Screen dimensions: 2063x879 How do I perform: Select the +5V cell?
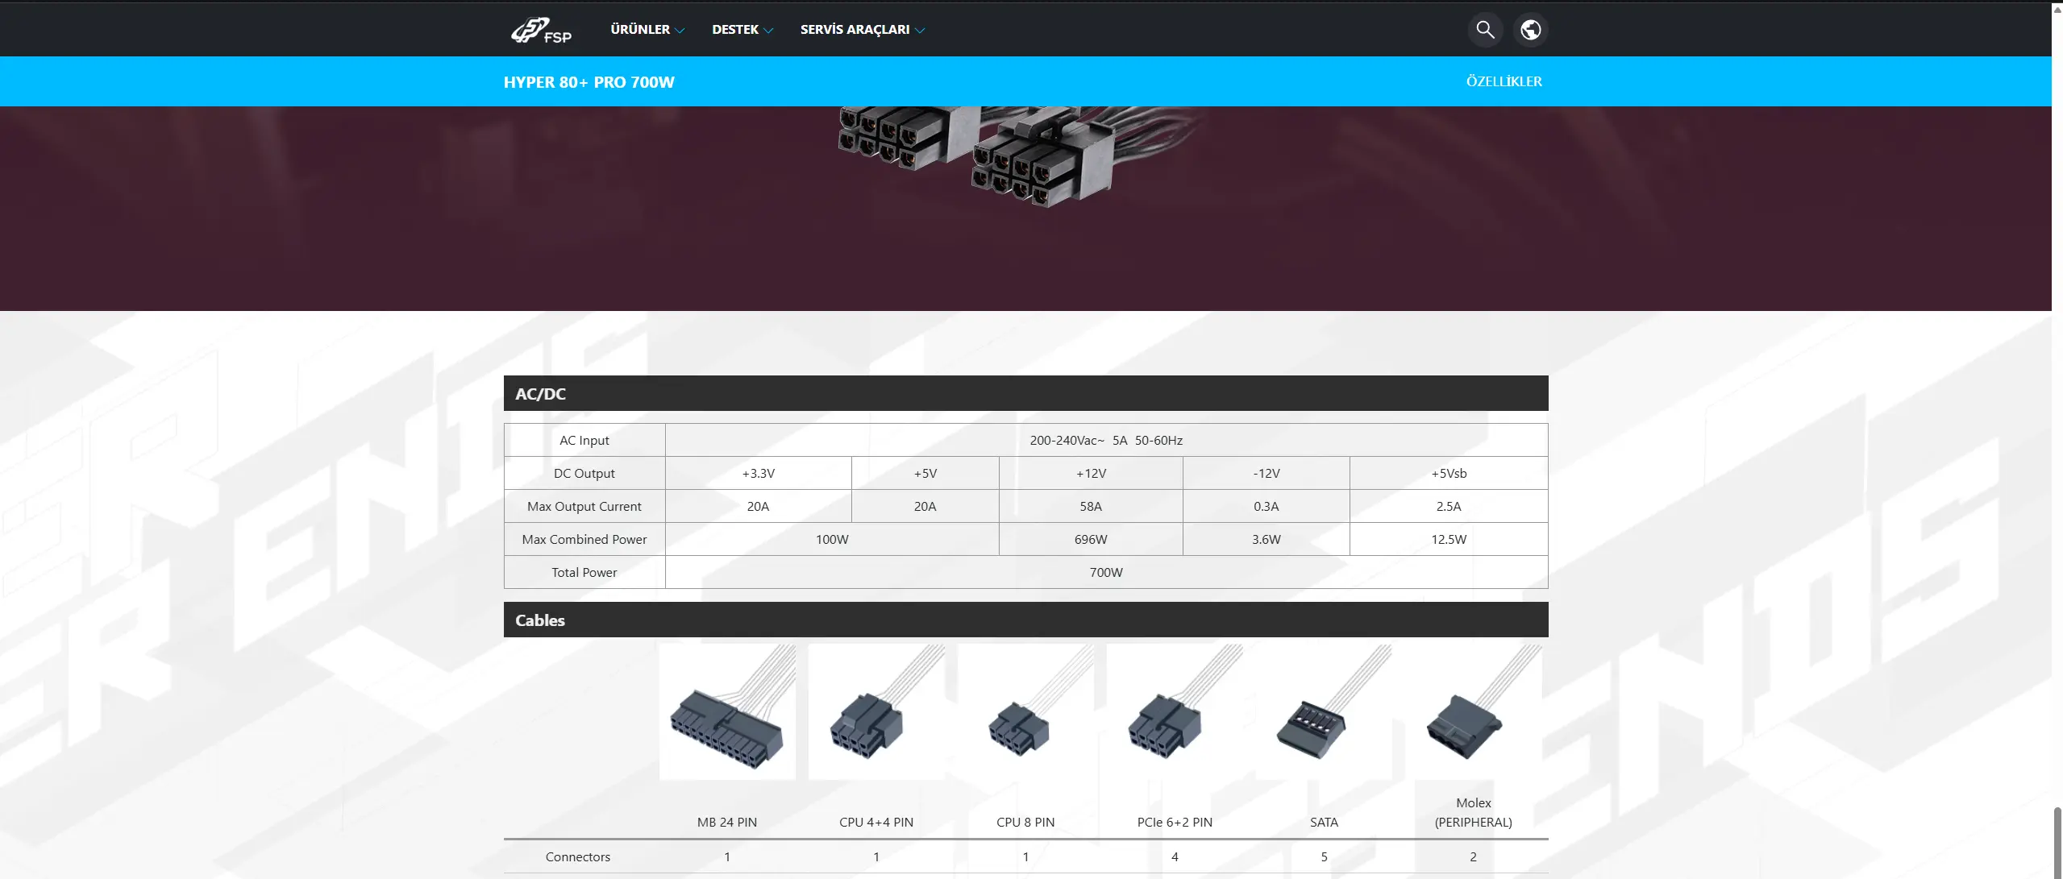pyautogui.click(x=925, y=473)
